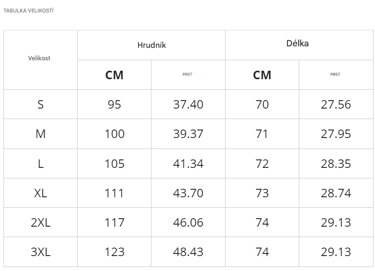
Task: Select the 2XL size row label
Action: pyautogui.click(x=40, y=223)
